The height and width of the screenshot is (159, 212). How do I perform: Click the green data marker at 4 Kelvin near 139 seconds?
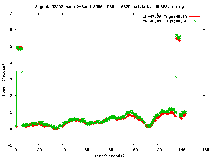[x=180, y=61]
